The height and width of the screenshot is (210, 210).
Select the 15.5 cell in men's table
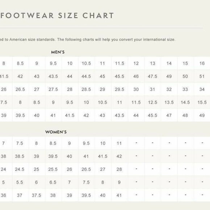pos(202,102)
